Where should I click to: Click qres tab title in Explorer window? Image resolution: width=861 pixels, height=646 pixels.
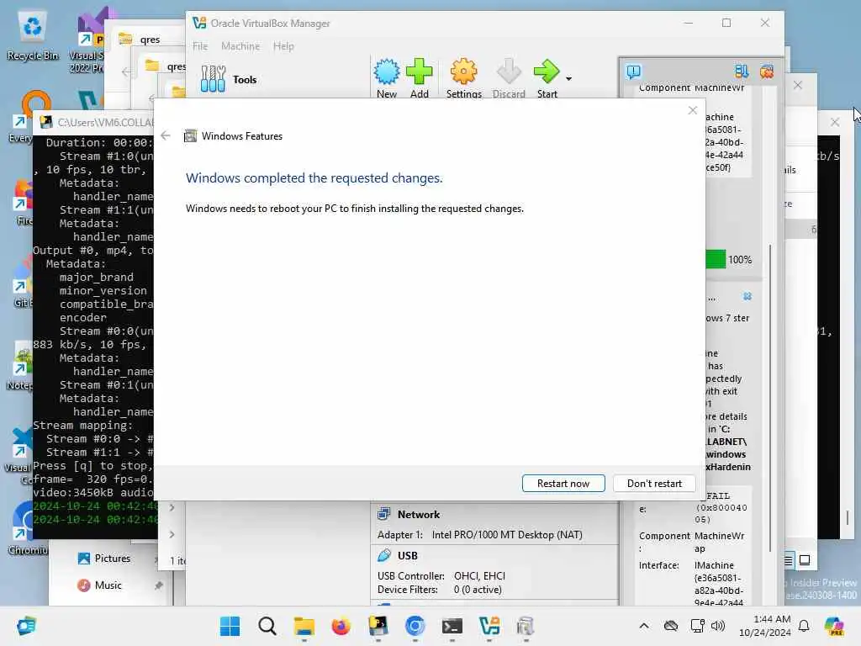[150, 40]
